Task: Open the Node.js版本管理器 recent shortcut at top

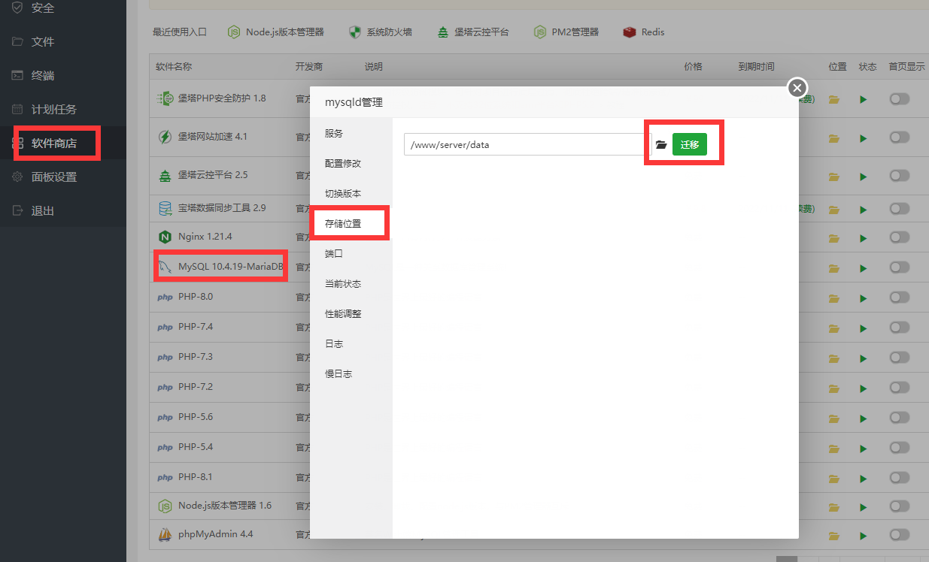Action: coord(276,32)
